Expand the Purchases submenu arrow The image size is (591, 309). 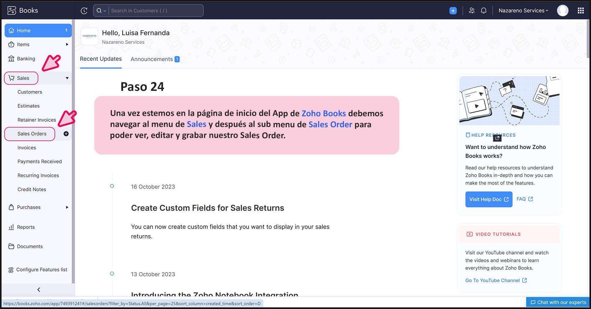point(67,207)
